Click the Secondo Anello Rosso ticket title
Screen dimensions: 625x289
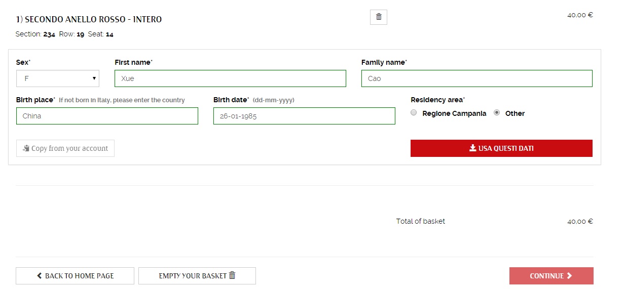click(89, 20)
